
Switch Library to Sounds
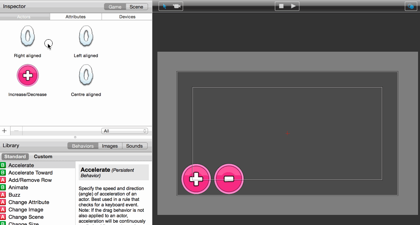click(134, 146)
